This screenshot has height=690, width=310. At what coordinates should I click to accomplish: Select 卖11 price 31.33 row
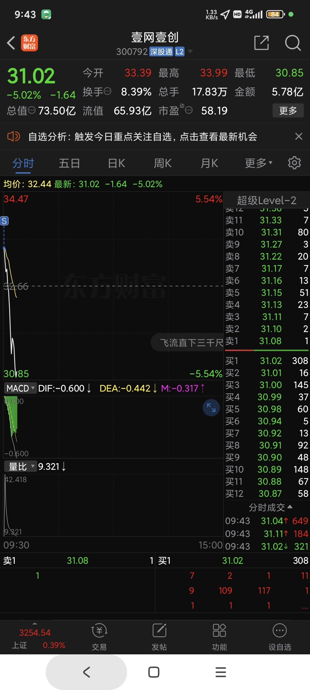(267, 220)
